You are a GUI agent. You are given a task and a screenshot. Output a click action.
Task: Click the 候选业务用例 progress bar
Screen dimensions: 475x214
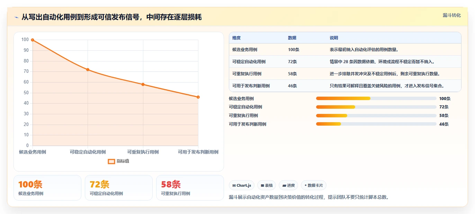pyautogui.click(x=376, y=98)
